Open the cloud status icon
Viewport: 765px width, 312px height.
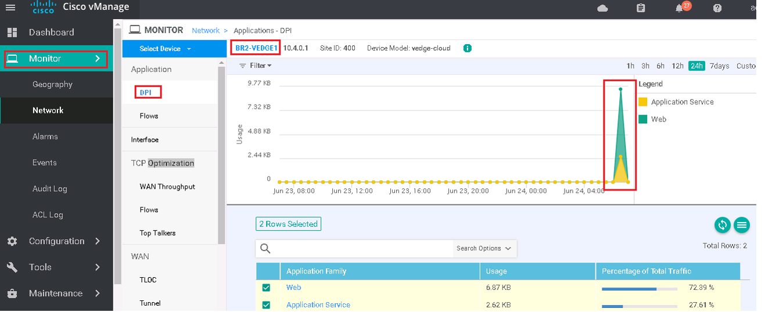(x=602, y=8)
